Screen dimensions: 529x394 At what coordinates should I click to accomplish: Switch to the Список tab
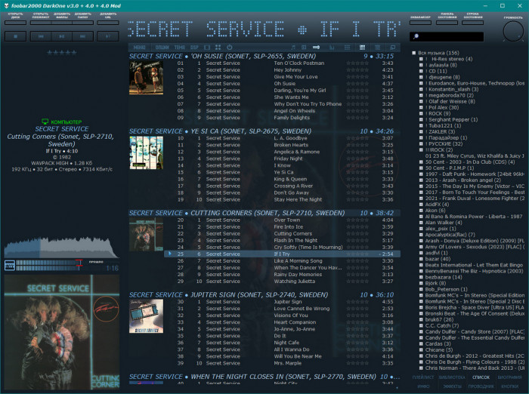(x=481, y=377)
